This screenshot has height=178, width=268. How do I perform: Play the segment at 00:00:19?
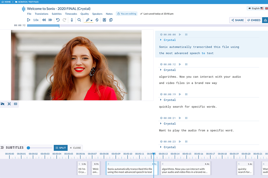(x=180, y=94)
